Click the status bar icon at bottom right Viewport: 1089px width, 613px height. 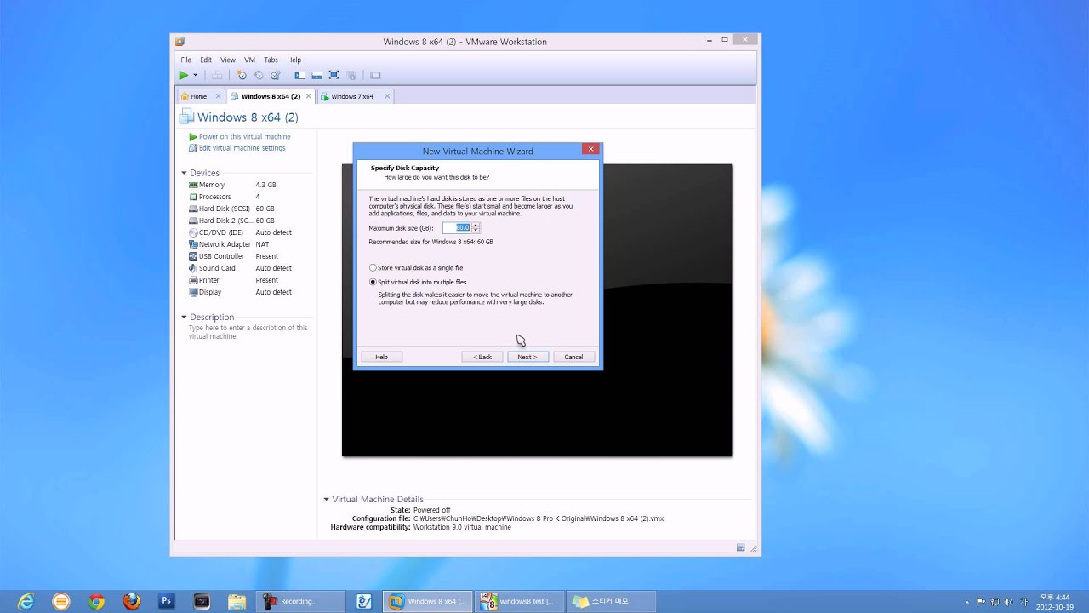pyautogui.click(x=741, y=547)
